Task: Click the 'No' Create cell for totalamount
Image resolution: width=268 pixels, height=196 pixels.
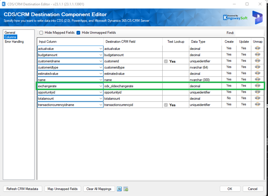Action: pos(229,98)
